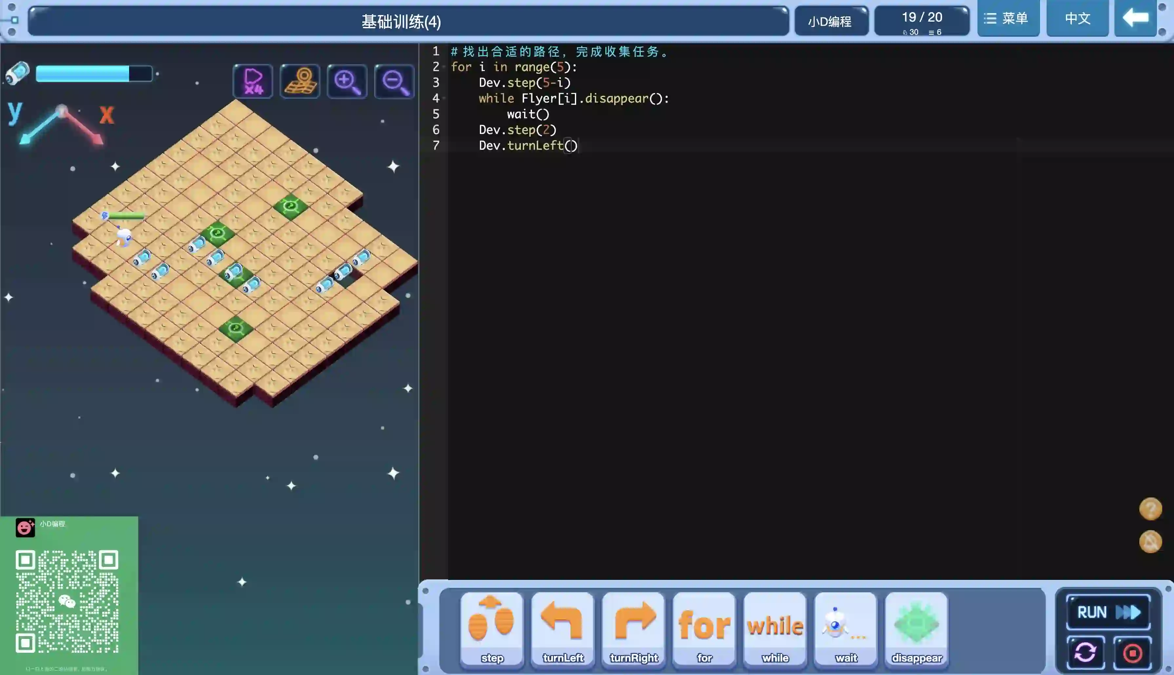Zoom in on the game map

click(347, 82)
